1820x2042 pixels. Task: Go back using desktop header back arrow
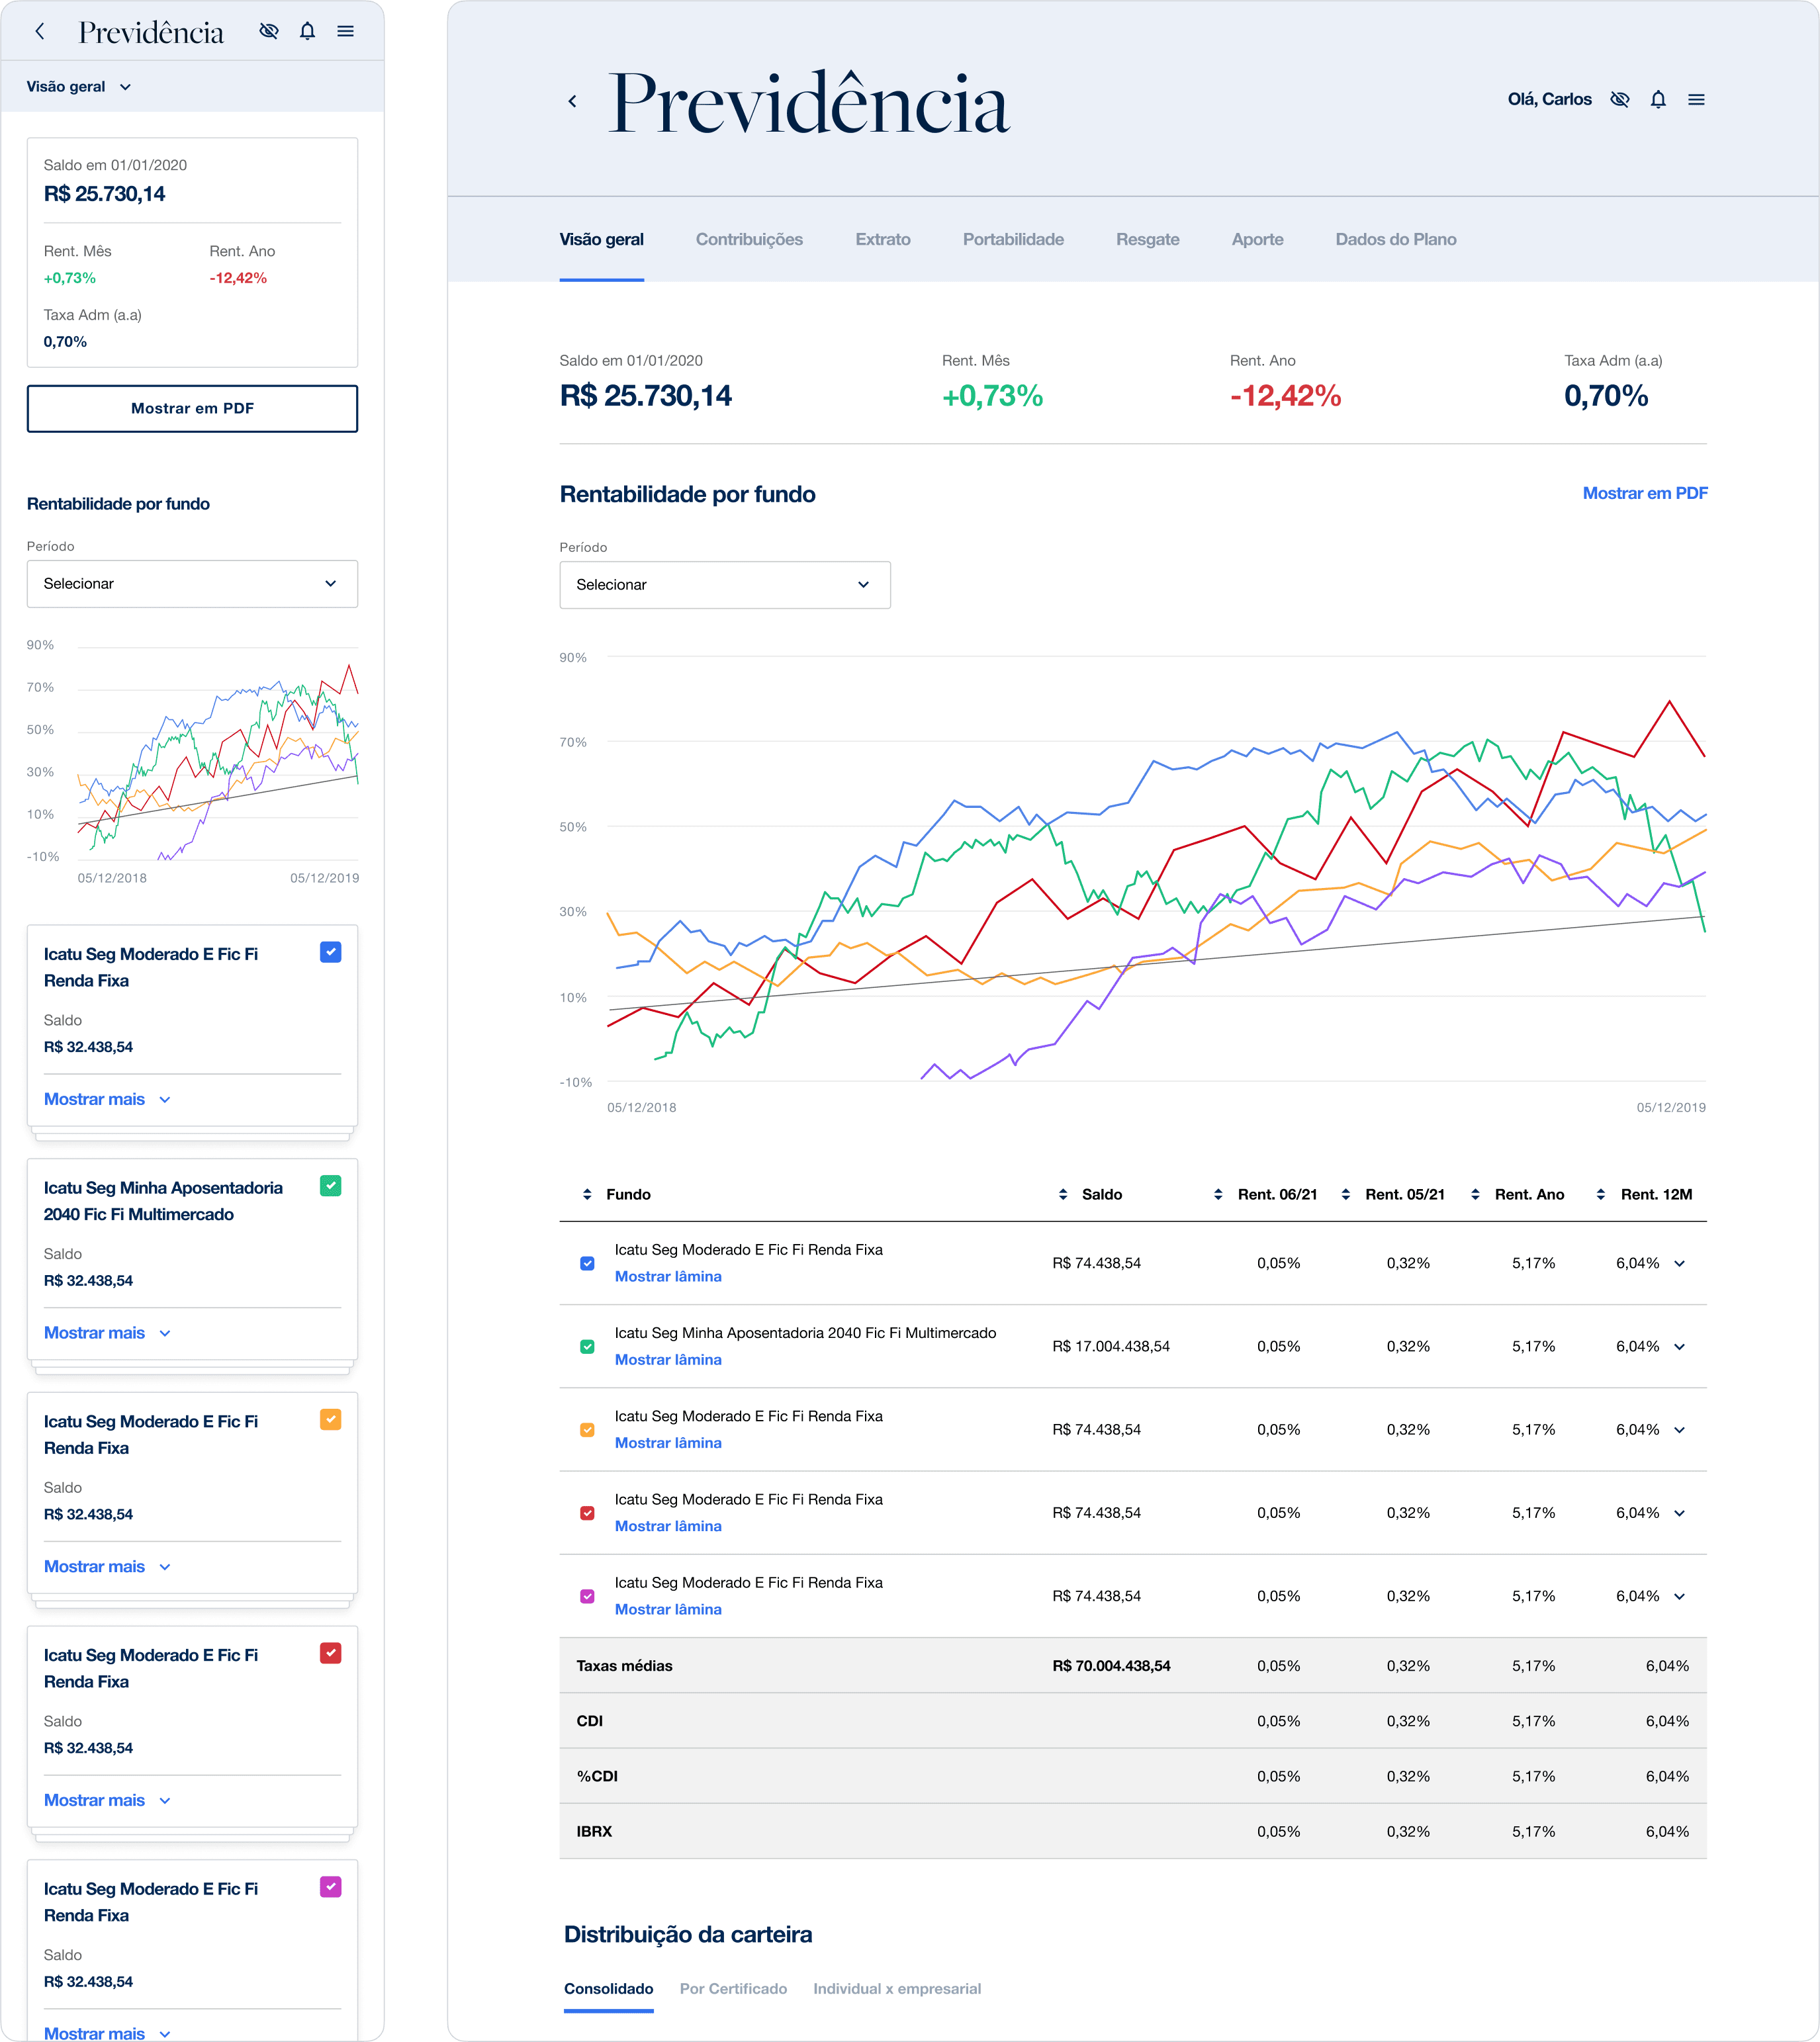[572, 100]
